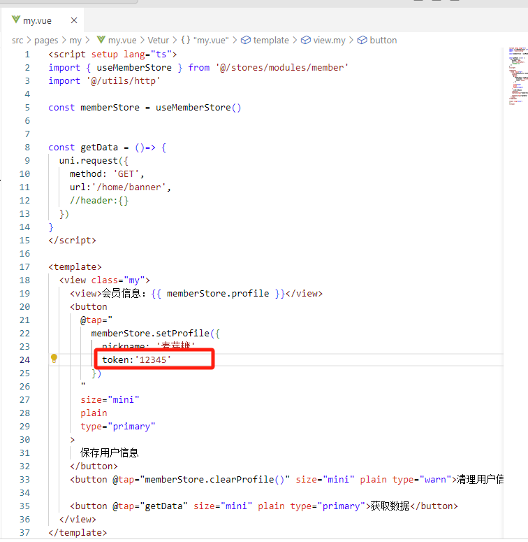Close the my.vue tab
The height and width of the screenshot is (542, 528).
[74, 20]
